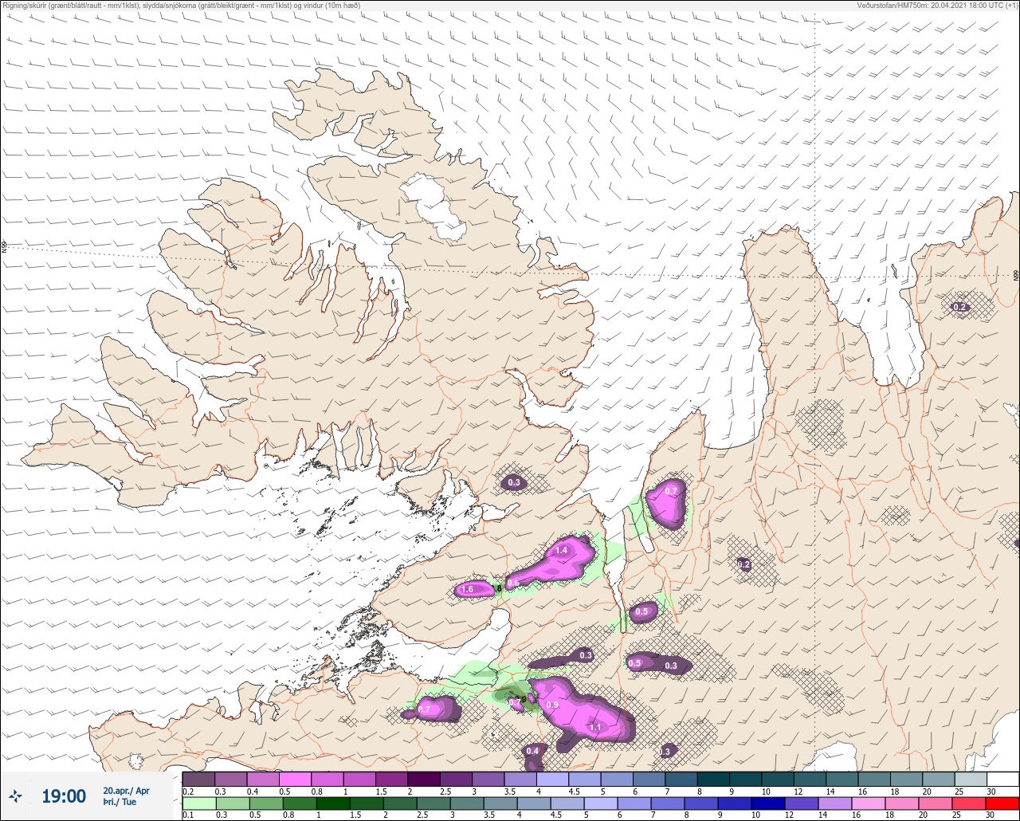Screen dimensions: 1020x821
Task: Click the '20.apr./ Apr' date text
Action: point(126,790)
